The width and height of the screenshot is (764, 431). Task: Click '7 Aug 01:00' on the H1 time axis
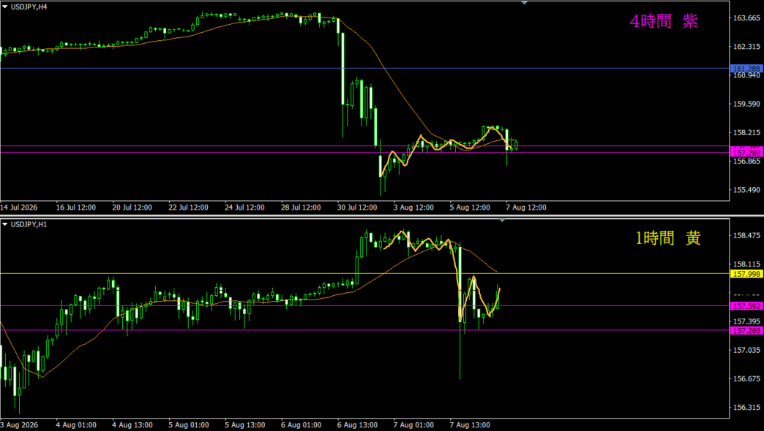point(413,424)
